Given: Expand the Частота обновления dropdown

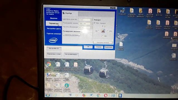Looking at the screenshot, I should pos(91,27).
